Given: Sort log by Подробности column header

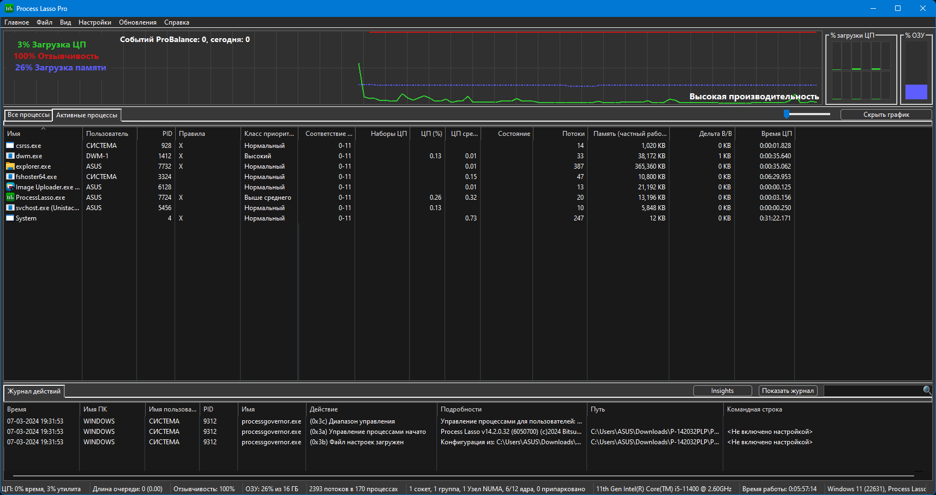Looking at the screenshot, I should click(x=512, y=409).
